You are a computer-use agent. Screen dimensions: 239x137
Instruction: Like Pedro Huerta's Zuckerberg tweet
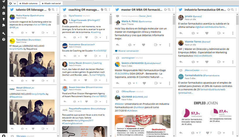click(33, 33)
